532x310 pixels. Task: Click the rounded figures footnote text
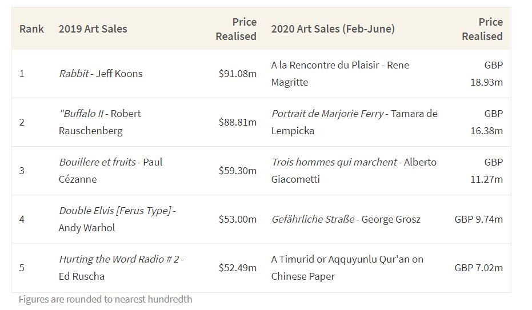105,299
